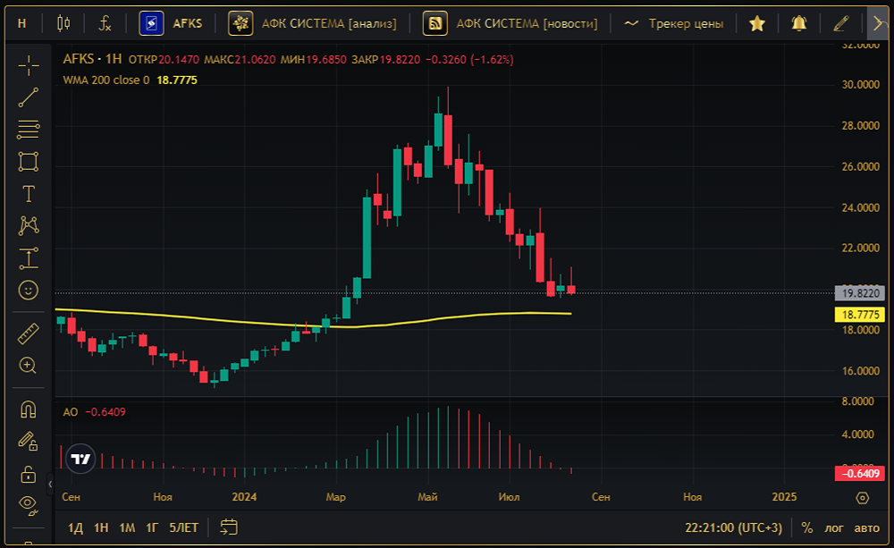Open the Трекер цены price tracker
This screenshot has width=894, height=548.
(674, 23)
